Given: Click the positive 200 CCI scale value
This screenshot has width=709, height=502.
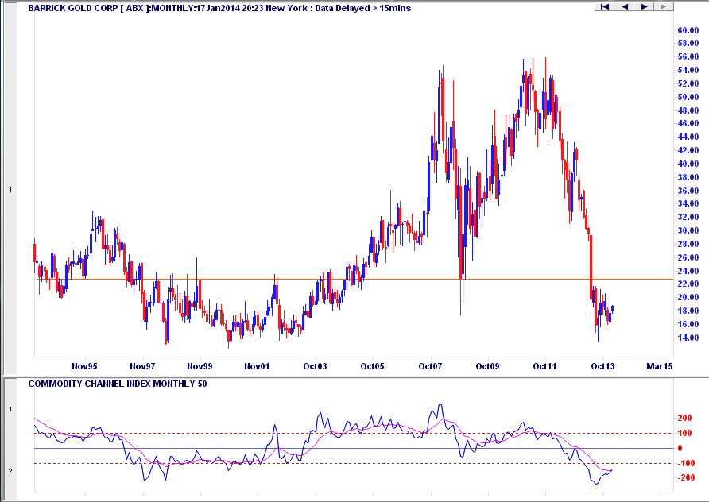Looking at the screenshot, I should tap(684, 419).
